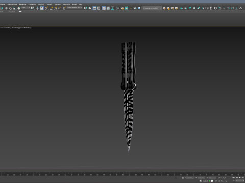Click Set Active Project folder icon
The image size is (245, 183).
pyautogui.click(x=164, y=8)
